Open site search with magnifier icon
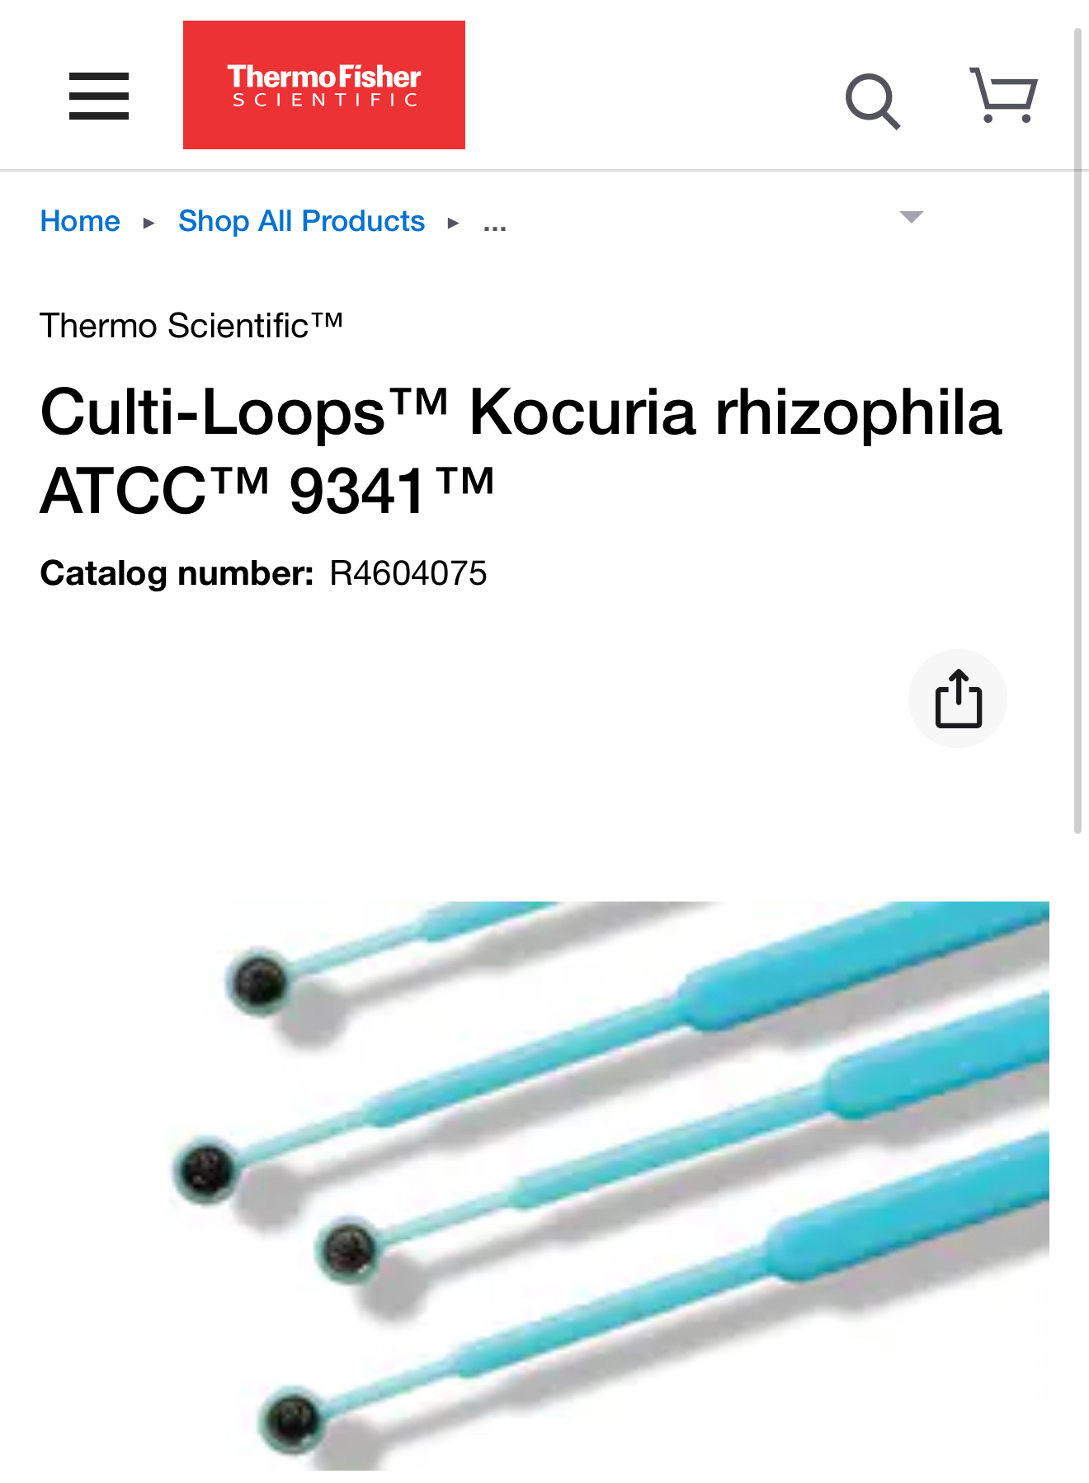 [x=873, y=101]
